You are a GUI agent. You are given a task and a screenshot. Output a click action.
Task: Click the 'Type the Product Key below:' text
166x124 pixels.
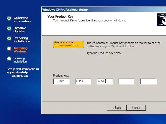[x=104, y=53]
